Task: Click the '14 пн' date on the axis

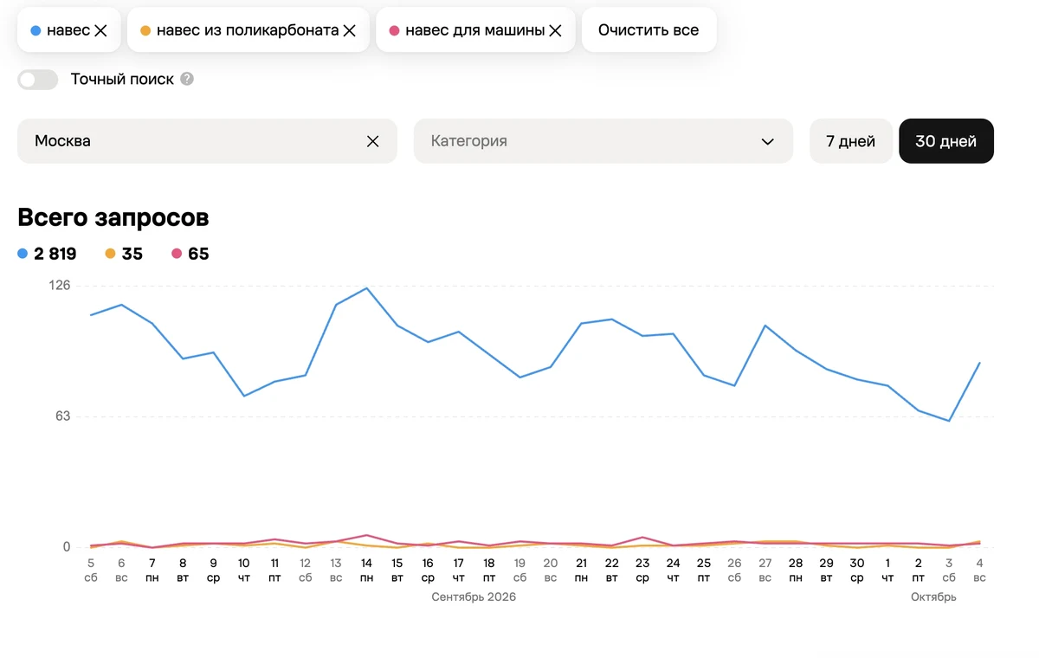Action: pyautogui.click(x=366, y=570)
